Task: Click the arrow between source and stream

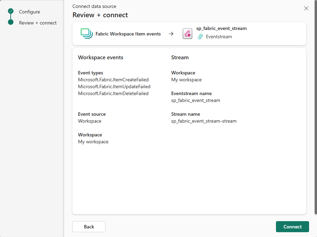Action: [171, 34]
